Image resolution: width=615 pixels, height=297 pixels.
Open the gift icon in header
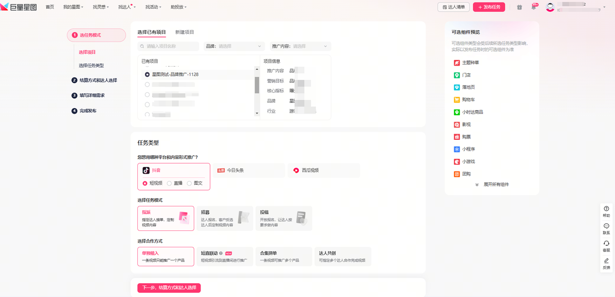519,7
